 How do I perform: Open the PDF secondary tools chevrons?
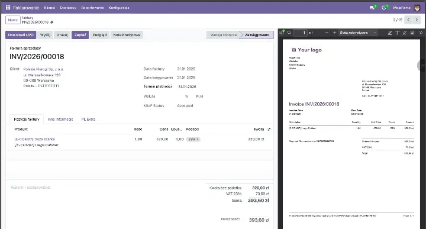pyautogui.click(x=421, y=33)
